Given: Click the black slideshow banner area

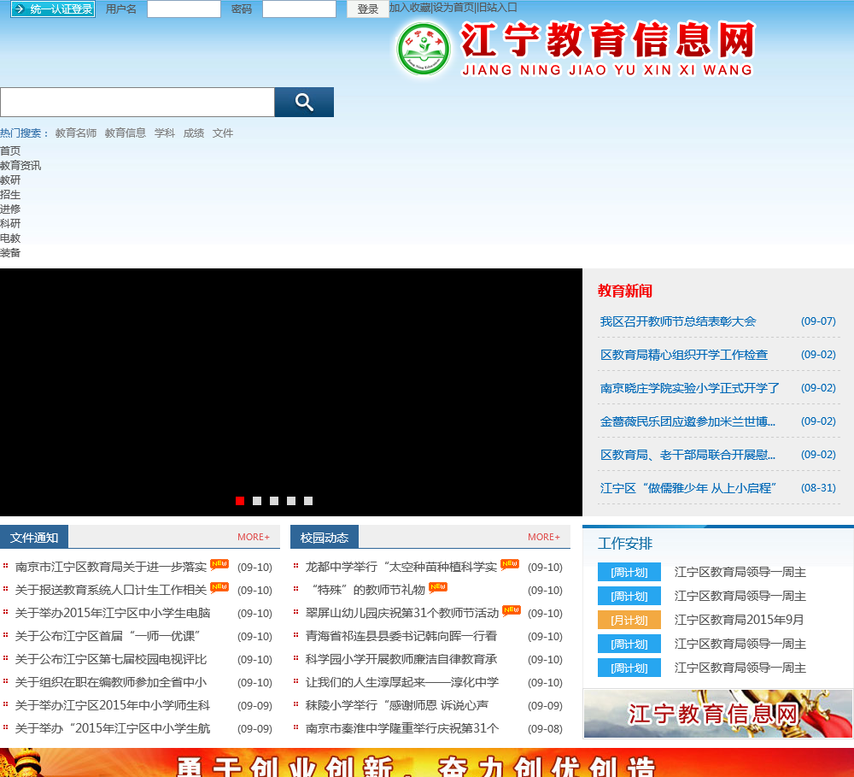Looking at the screenshot, I should pos(291,392).
